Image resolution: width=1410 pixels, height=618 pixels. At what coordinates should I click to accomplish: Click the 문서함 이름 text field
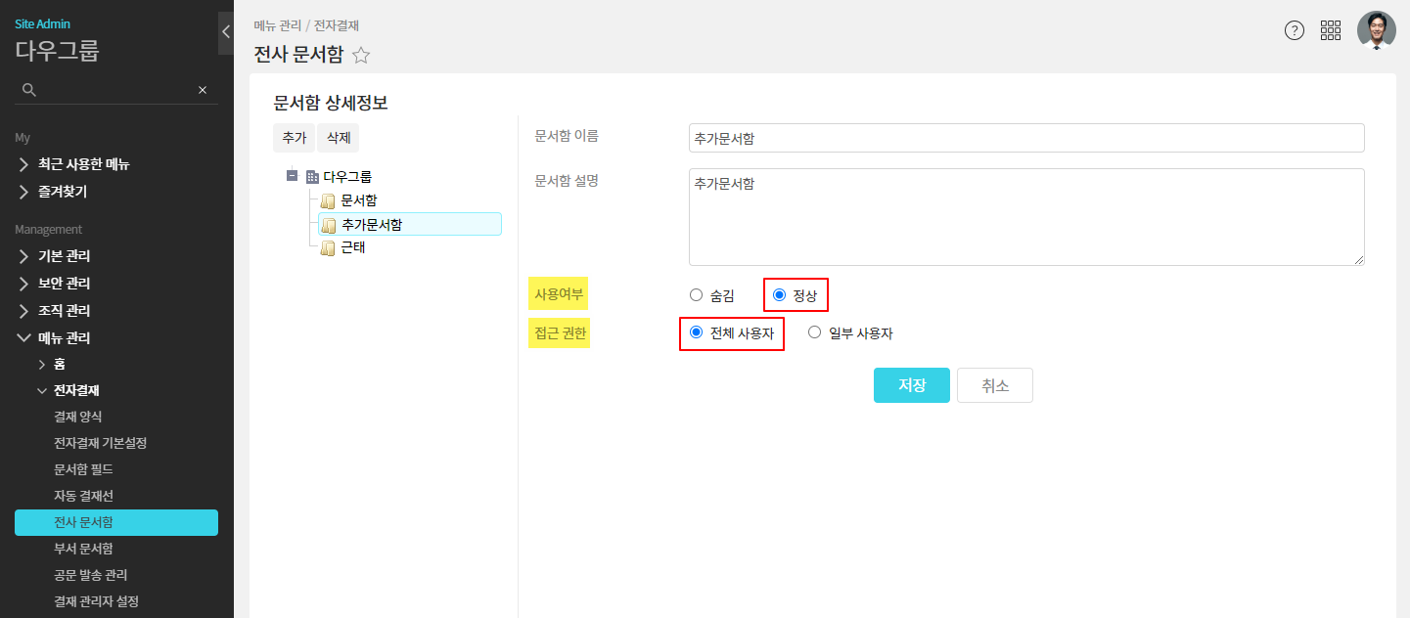coord(1025,139)
